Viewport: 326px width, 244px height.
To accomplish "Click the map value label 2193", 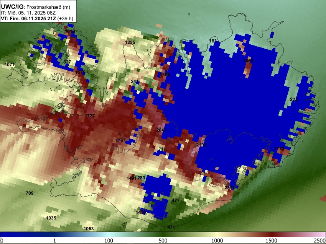I will click(x=201, y=145).
